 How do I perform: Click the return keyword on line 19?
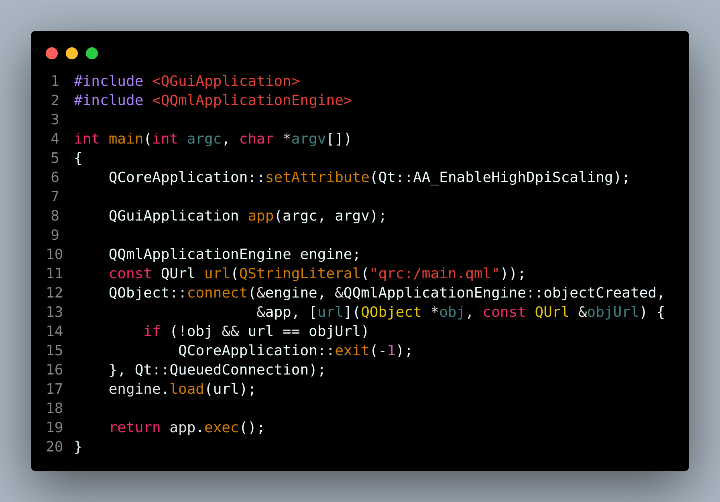coord(135,427)
